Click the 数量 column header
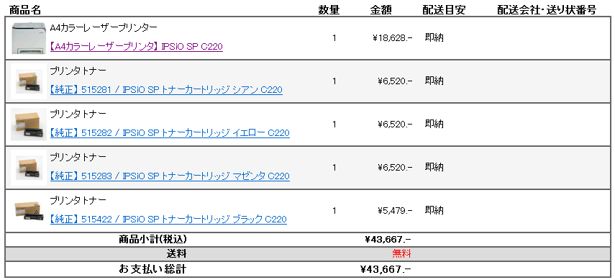Viewport: 615px width, 280px height. coord(329,10)
